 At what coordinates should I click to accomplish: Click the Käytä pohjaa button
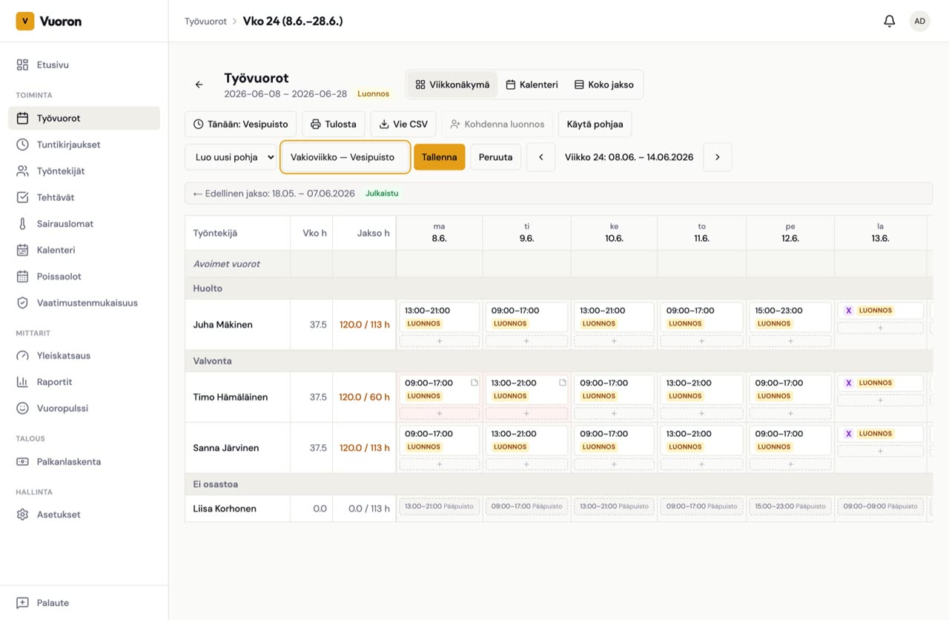pyautogui.click(x=595, y=125)
